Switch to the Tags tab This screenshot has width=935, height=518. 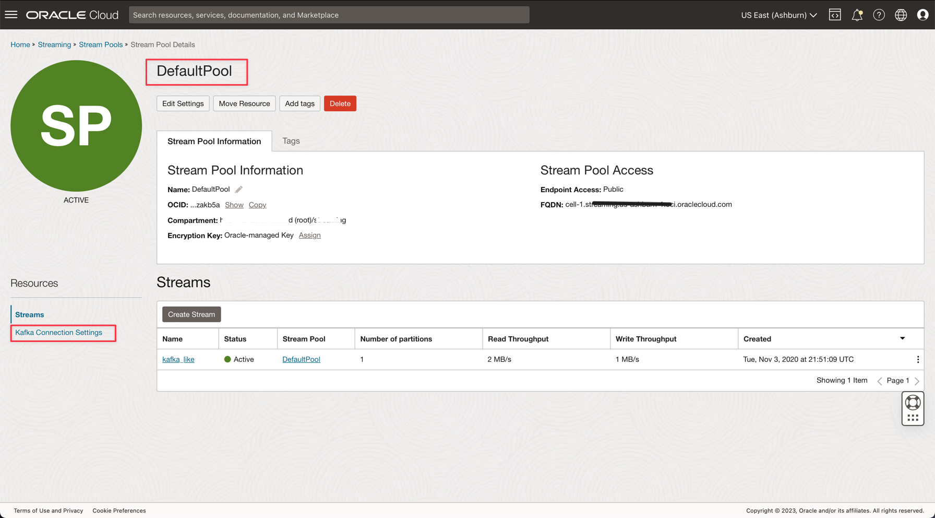[x=291, y=141]
